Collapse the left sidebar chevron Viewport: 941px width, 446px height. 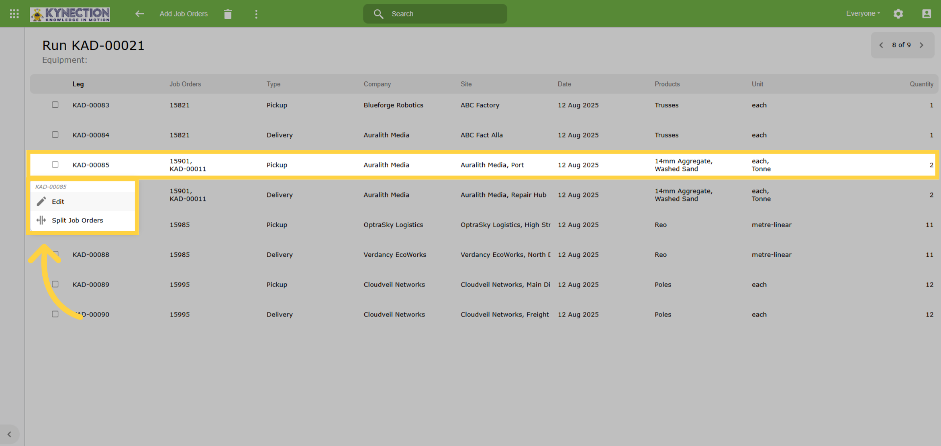[9, 434]
